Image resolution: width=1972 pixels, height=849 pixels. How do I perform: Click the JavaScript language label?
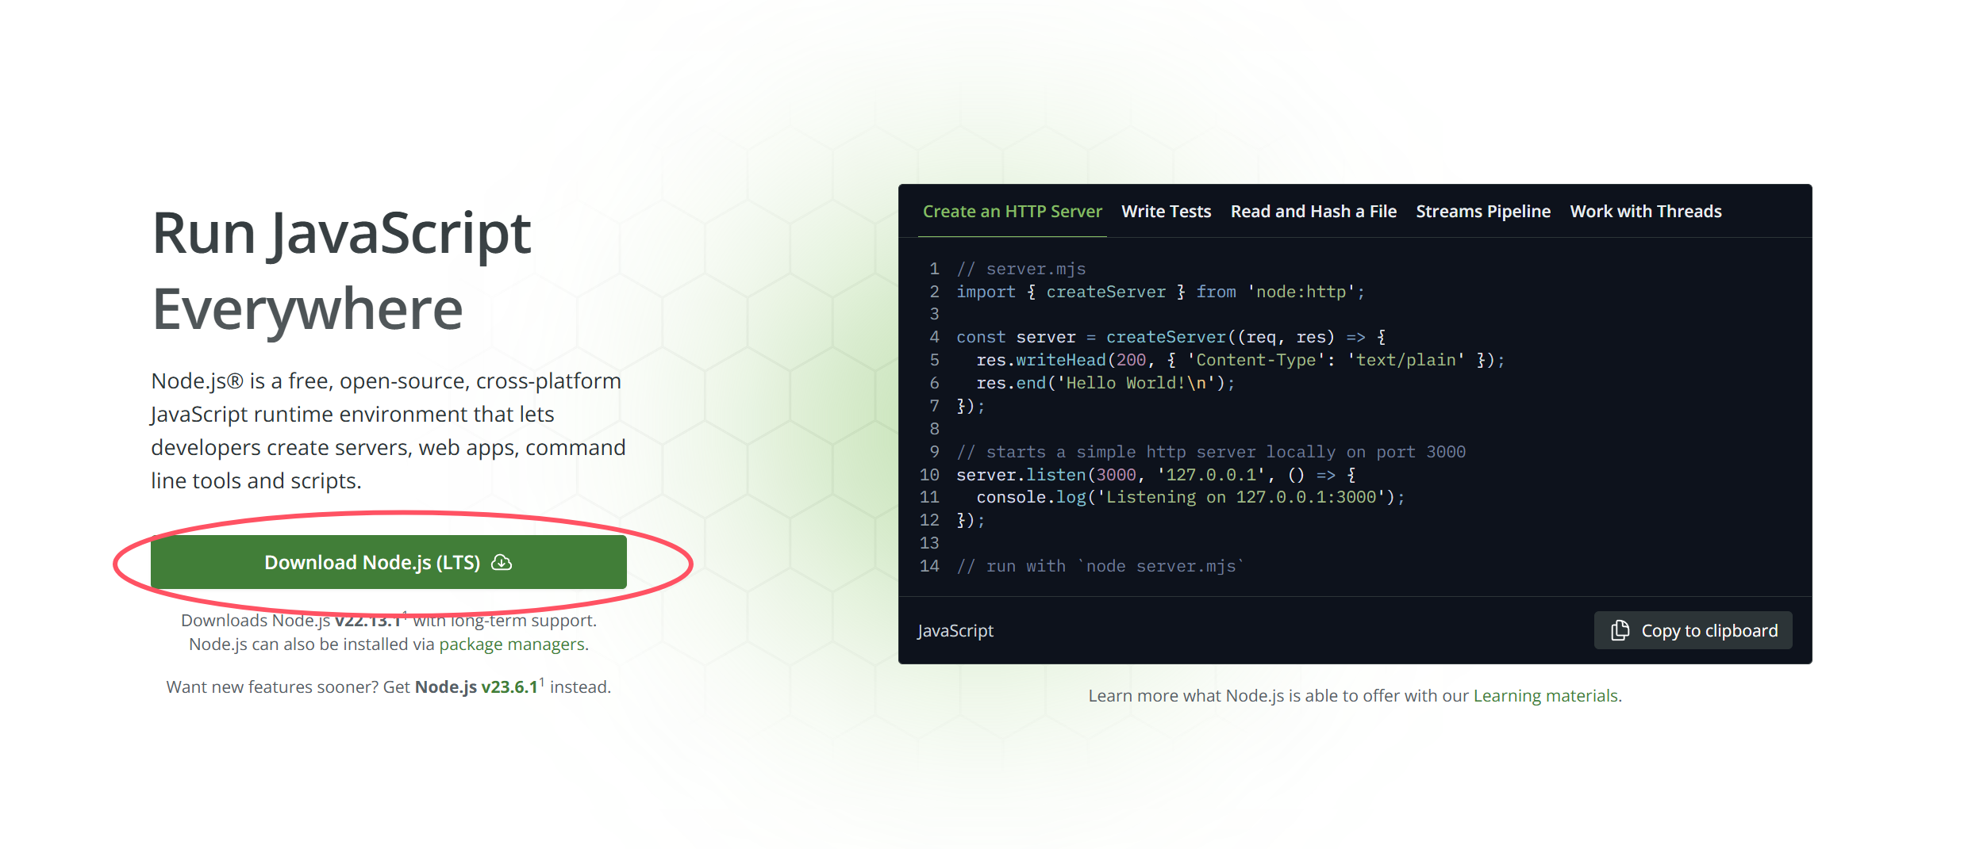pyautogui.click(x=955, y=631)
